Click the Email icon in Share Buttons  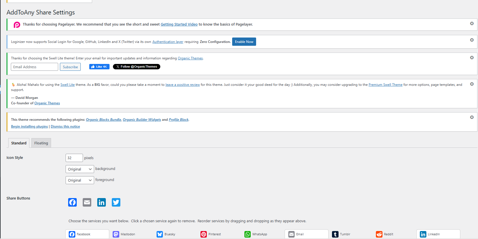[87, 202]
